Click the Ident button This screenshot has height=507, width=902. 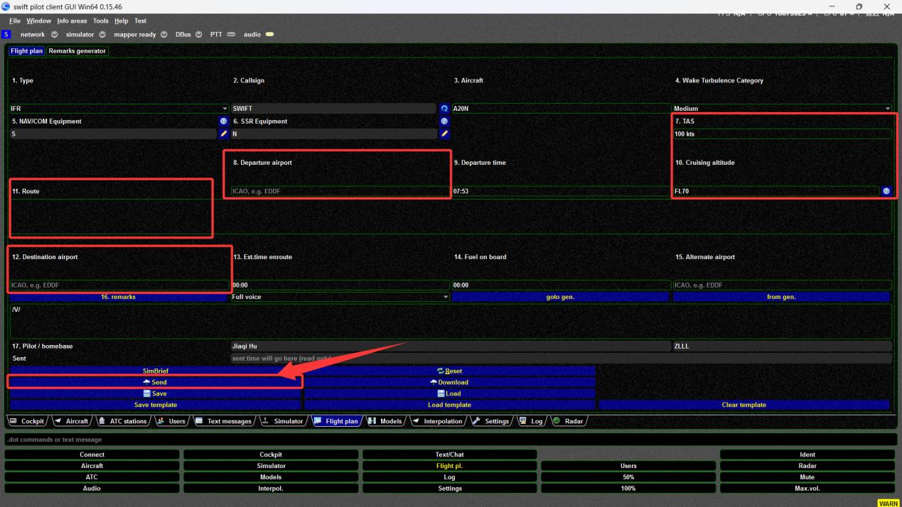807,454
